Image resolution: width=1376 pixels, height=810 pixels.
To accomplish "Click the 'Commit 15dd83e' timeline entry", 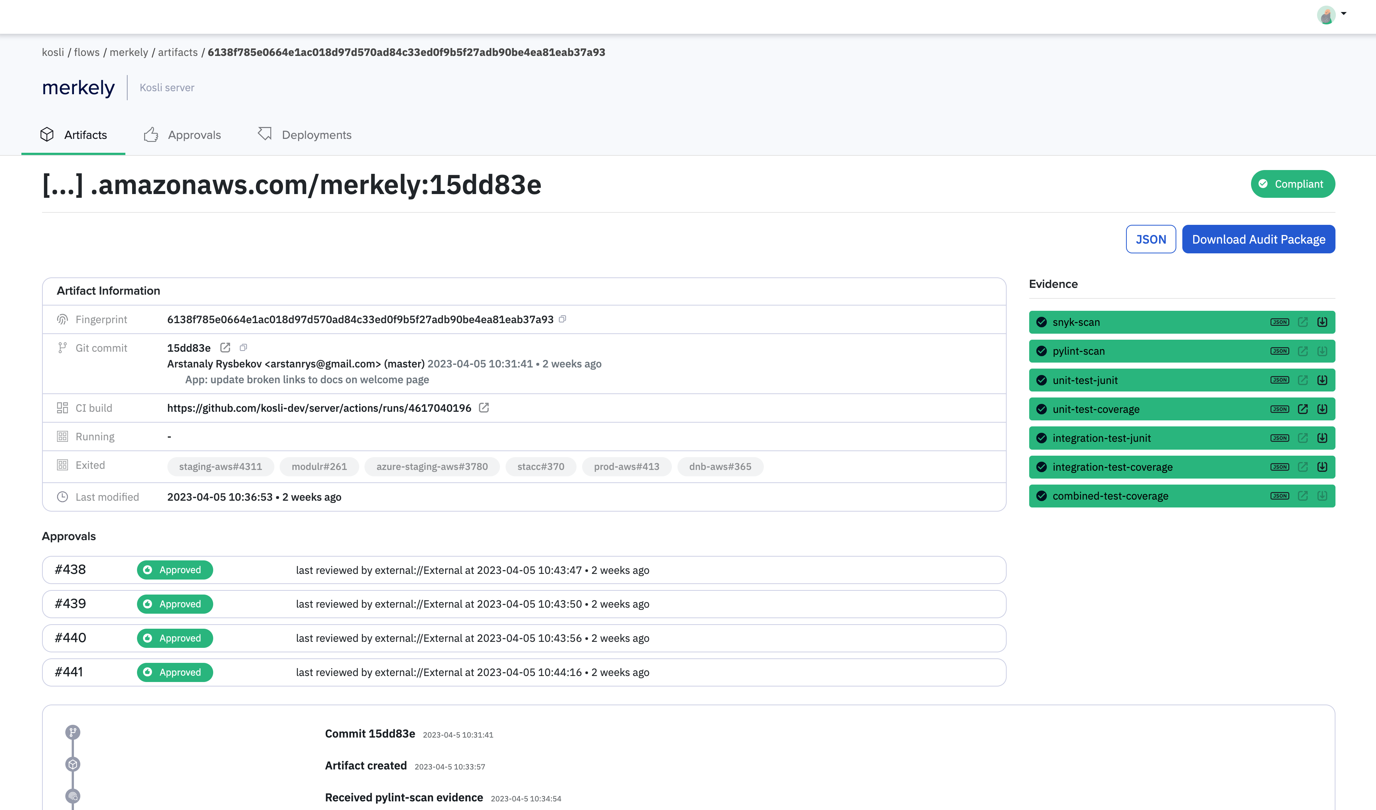I will tap(370, 733).
